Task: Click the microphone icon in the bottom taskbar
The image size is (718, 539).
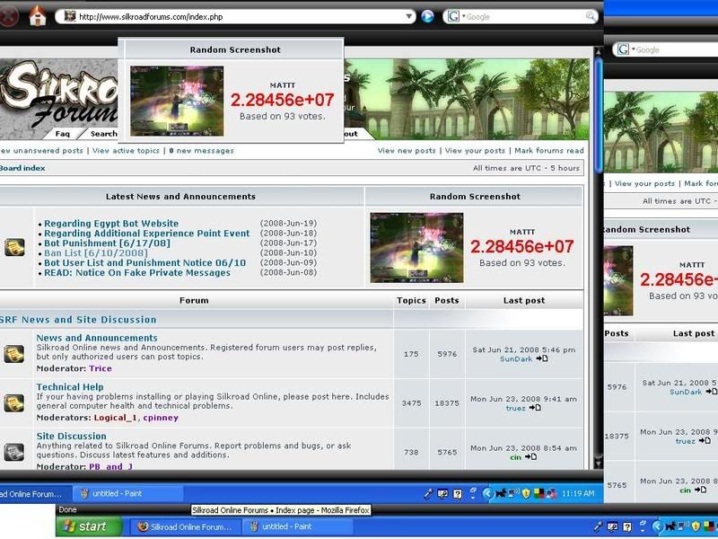Action: click(598, 526)
